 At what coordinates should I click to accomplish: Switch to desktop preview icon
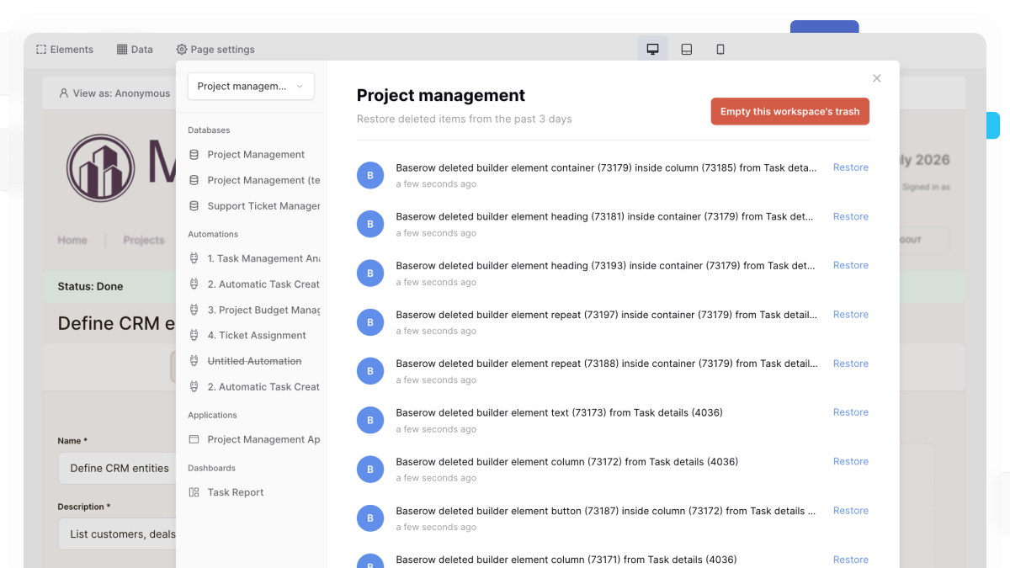point(652,50)
